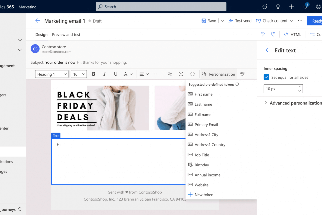This screenshot has width=322, height=215.
Task: Open the font size 16 dropdown
Action: (x=79, y=74)
